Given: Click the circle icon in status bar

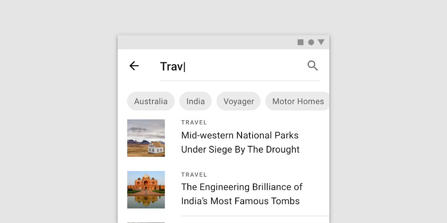Looking at the screenshot, I should click(311, 42).
